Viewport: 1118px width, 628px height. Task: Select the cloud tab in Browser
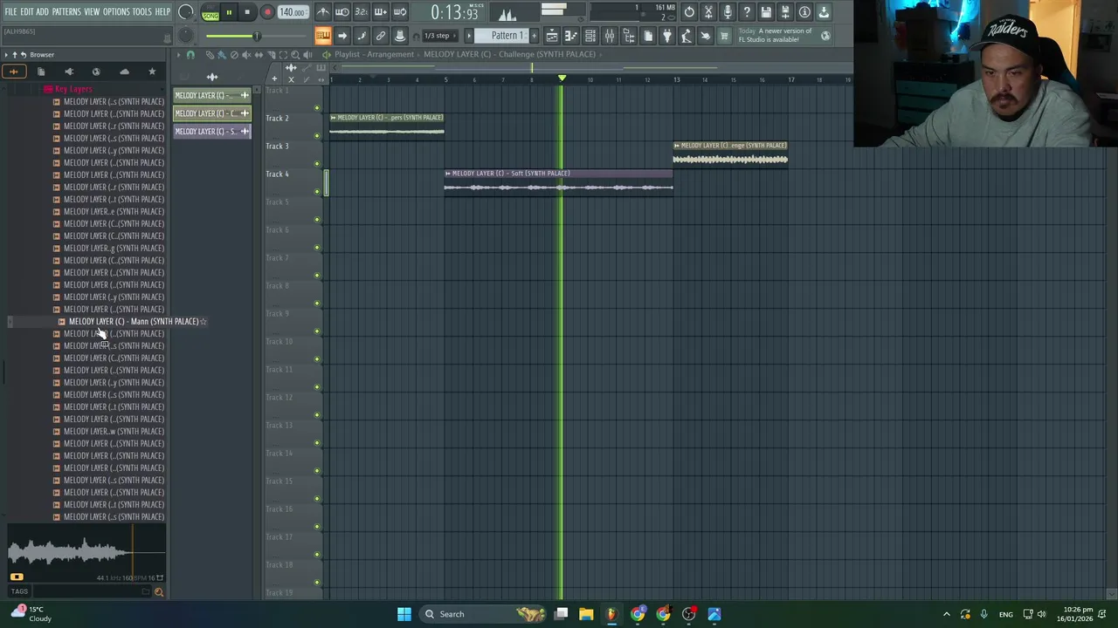(124, 72)
